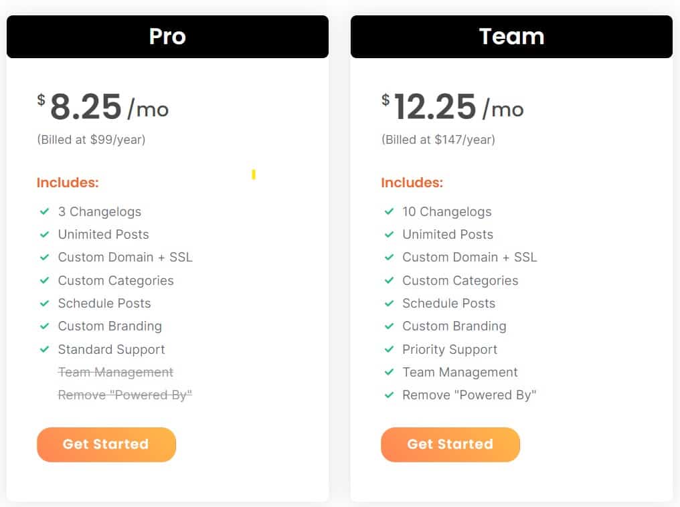Select the checkmark beside Custom Domain + SSL under Team
The height and width of the screenshot is (507, 680).
coord(390,258)
